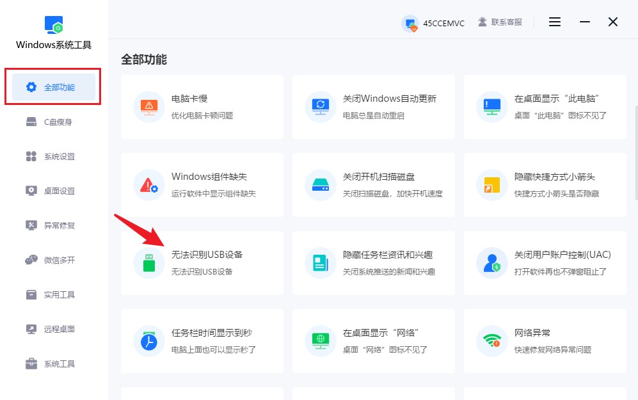This screenshot has height=400, width=638.
Task: Click the Windows系统工具 logo icon
Action: click(x=53, y=25)
